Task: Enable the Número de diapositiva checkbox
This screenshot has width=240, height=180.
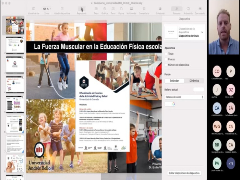Action: click(166, 65)
